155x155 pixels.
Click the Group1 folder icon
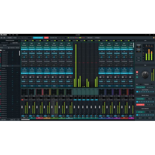1,50
